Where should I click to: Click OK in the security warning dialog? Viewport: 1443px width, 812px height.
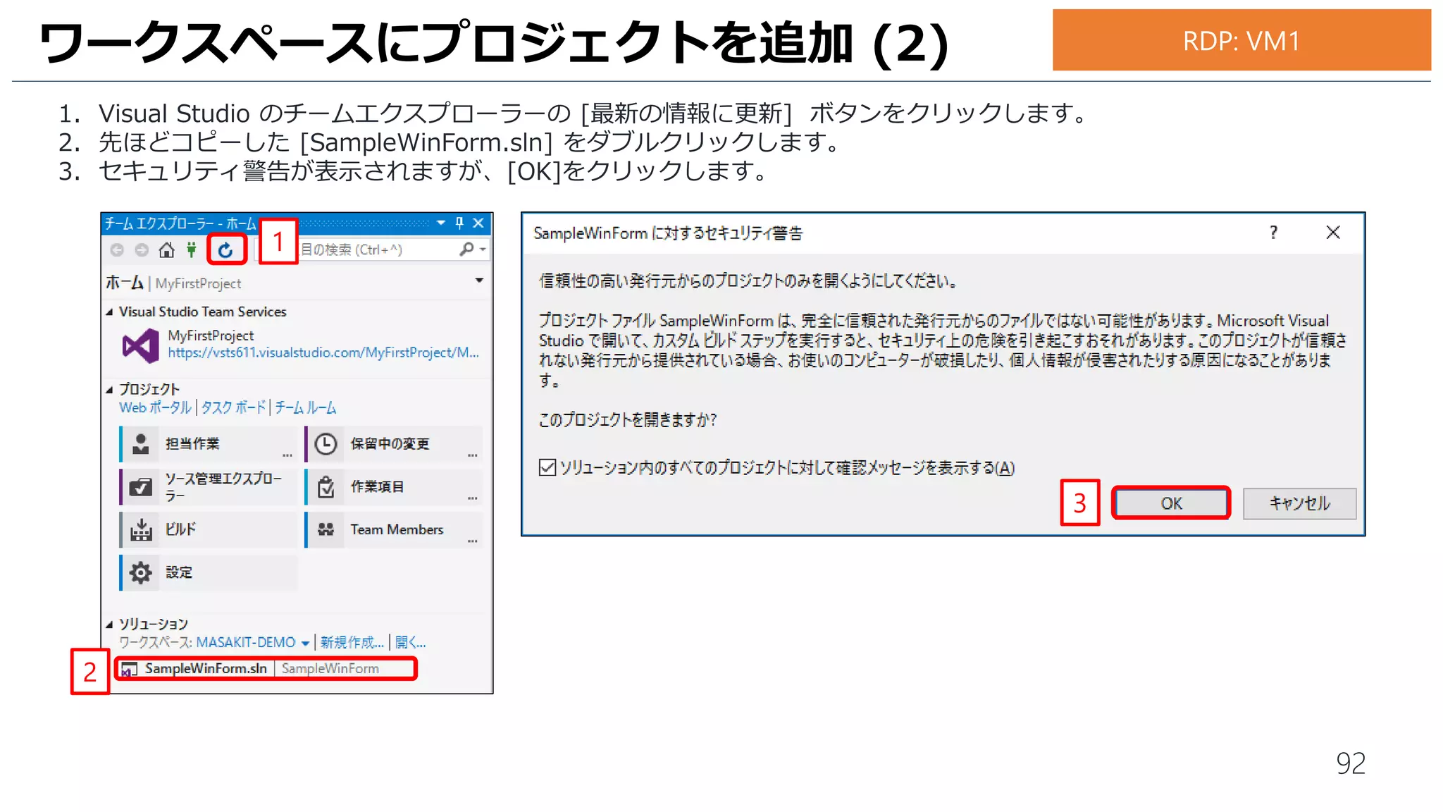tap(1171, 503)
